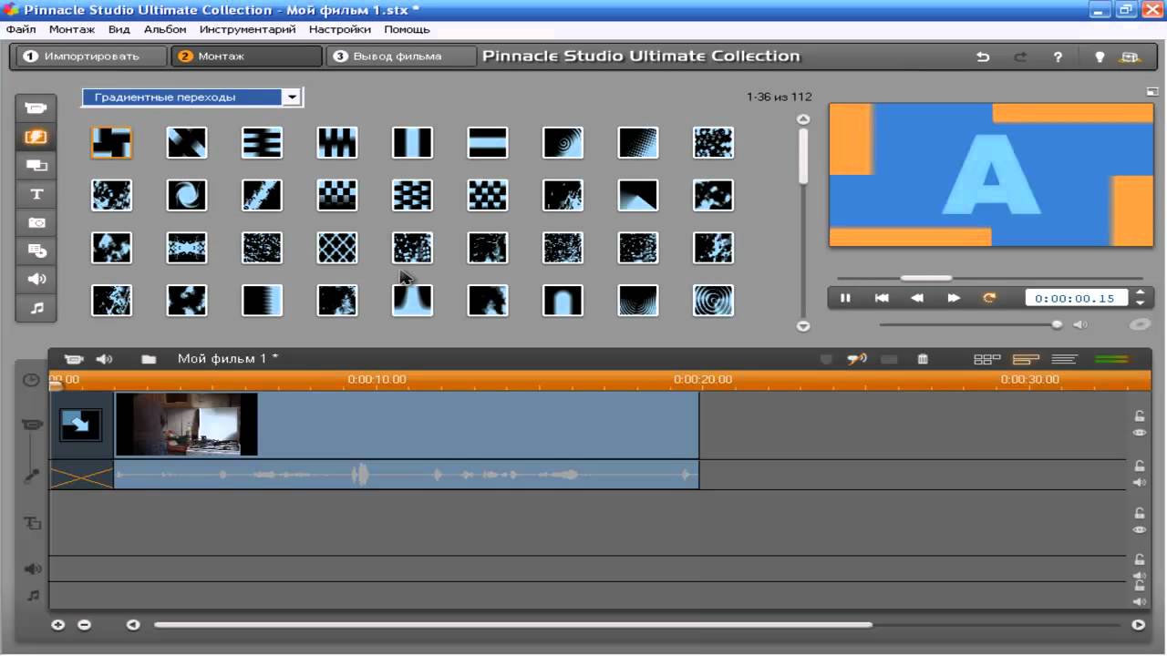
Task: Open the Помощь menu
Action: 407,29
